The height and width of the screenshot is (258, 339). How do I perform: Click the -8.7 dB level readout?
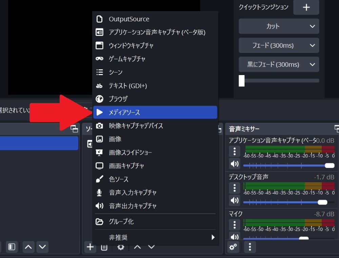pyautogui.click(x=324, y=214)
